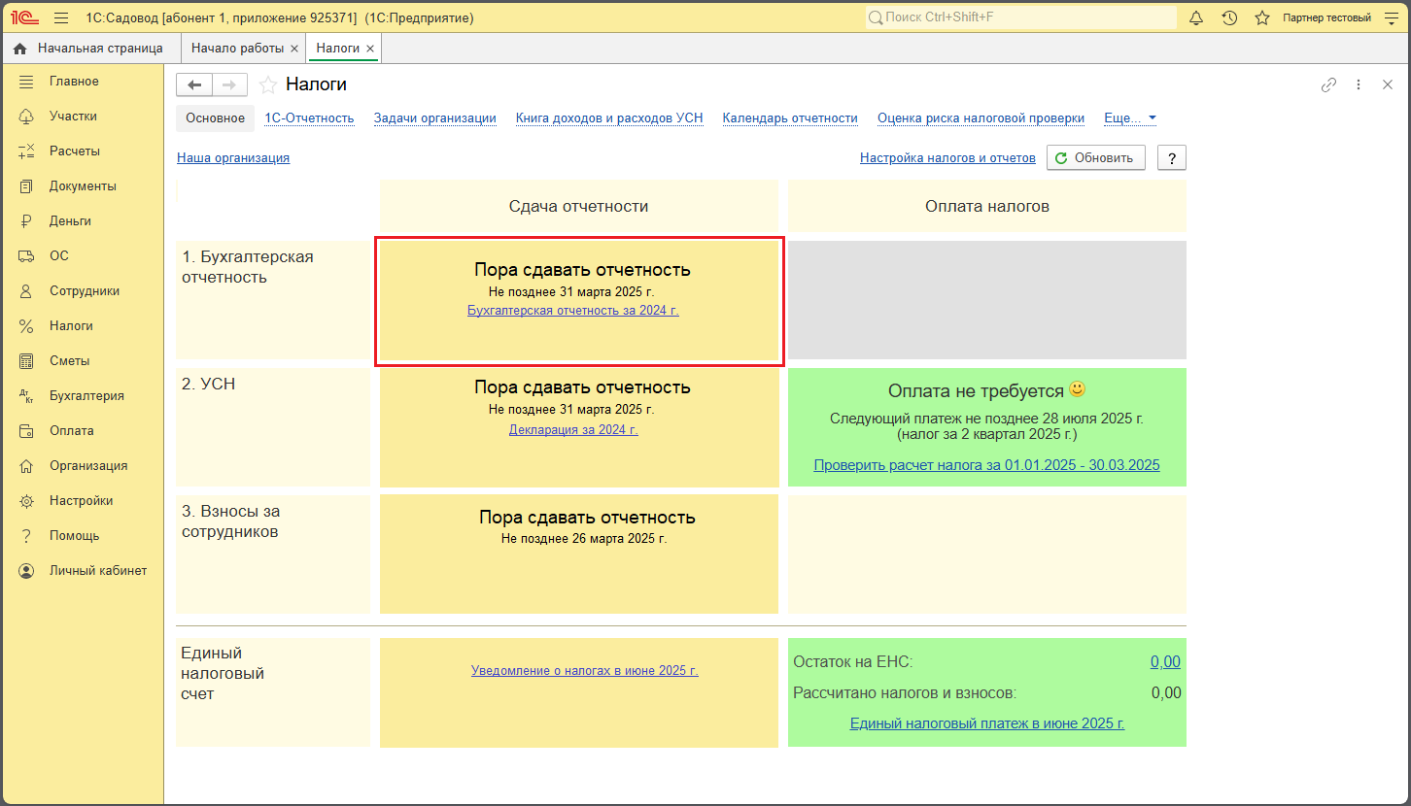Open Оценка риска налоговой проверки

tap(981, 118)
